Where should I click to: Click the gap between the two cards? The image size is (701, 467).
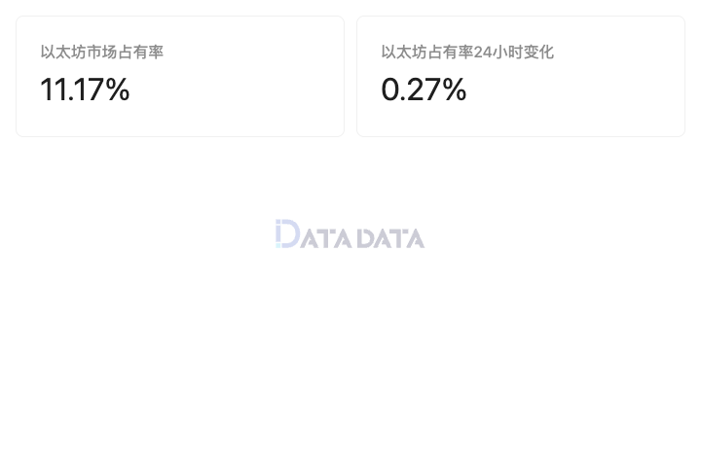[350, 77]
